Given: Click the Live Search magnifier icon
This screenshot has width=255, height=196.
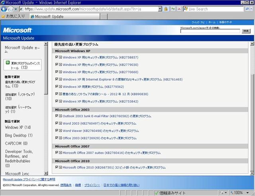Looking at the screenshot, I should (x=247, y=9).
